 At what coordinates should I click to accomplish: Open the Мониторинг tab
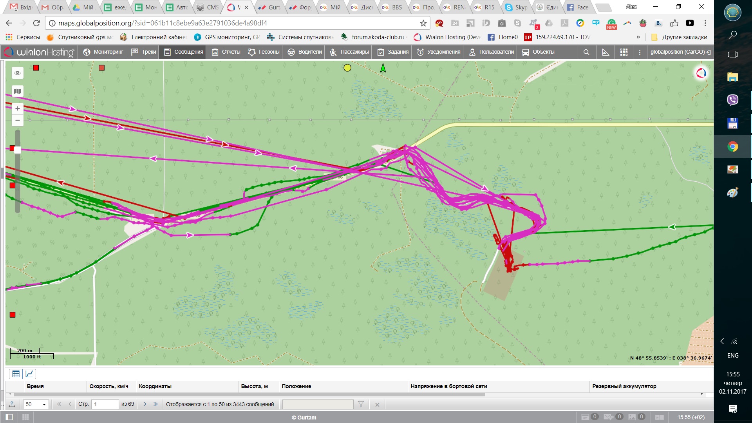pos(103,52)
